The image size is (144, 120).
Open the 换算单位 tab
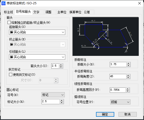[75, 12]
